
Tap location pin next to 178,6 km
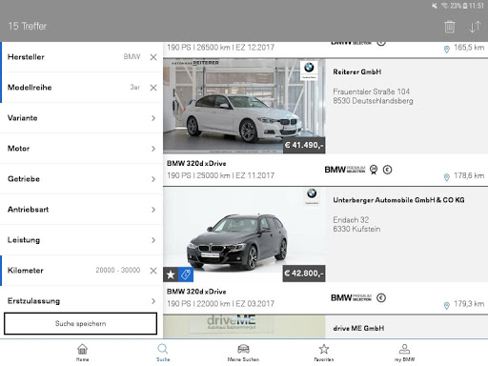tap(447, 177)
